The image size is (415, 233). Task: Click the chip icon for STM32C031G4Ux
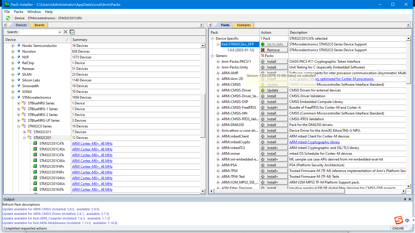(35, 178)
